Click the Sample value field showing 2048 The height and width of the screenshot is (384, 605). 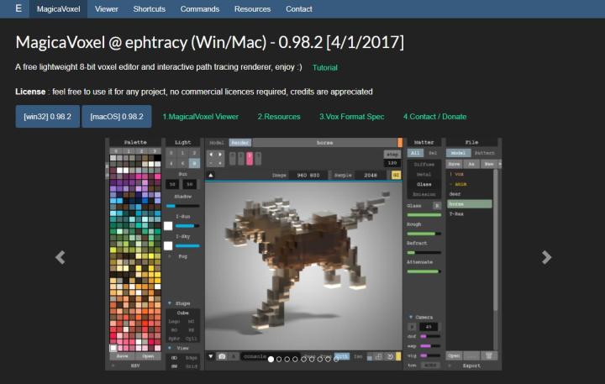click(x=370, y=176)
